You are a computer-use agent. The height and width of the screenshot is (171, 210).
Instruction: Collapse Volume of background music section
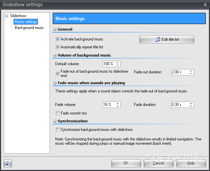pyautogui.click(x=55, y=55)
